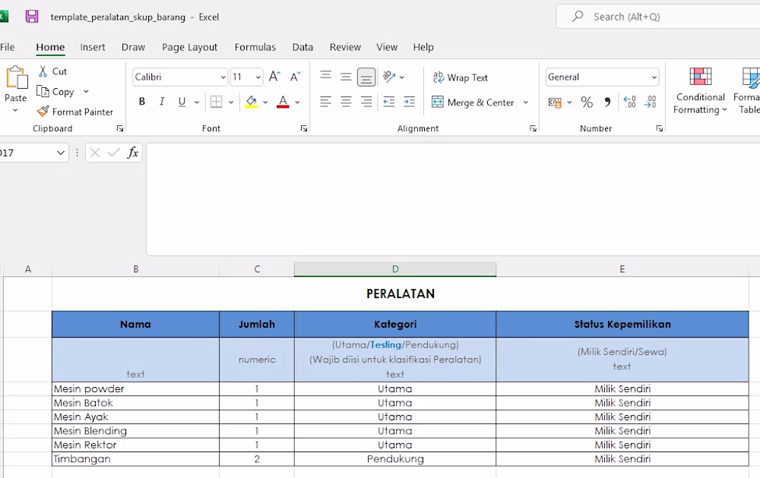Set bottom vertical alignment
Image resolution: width=760 pixels, height=478 pixels.
click(x=366, y=77)
